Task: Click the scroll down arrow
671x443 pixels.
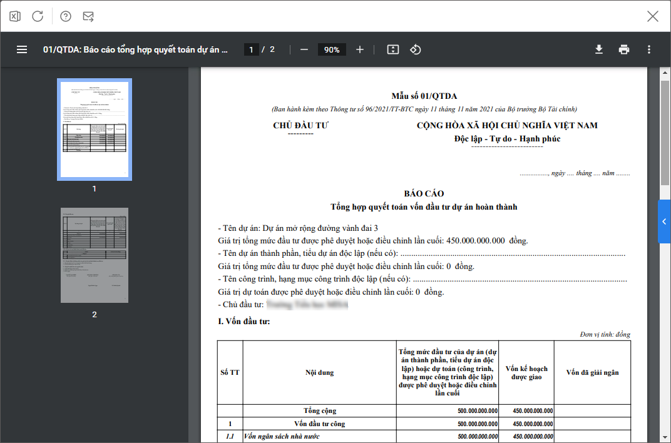Action: (665, 437)
